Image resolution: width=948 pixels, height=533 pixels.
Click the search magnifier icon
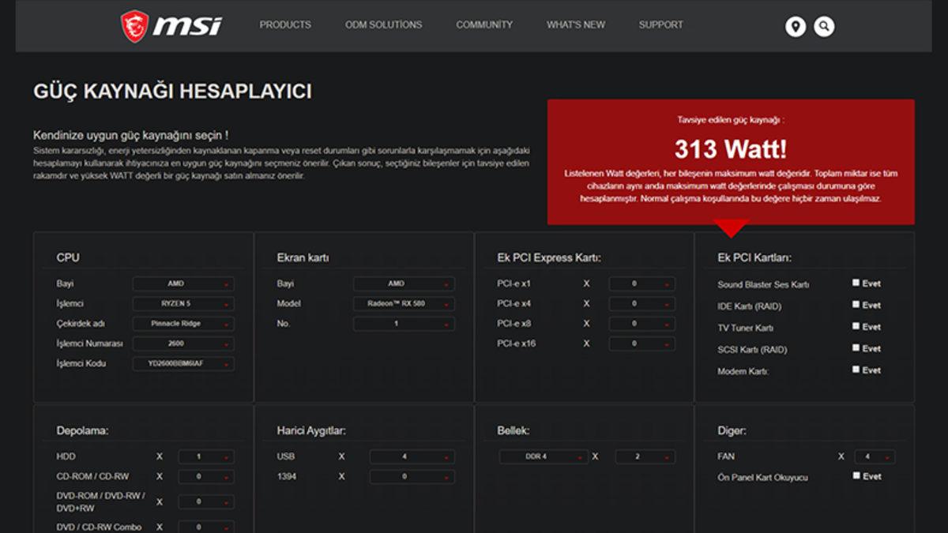click(824, 26)
